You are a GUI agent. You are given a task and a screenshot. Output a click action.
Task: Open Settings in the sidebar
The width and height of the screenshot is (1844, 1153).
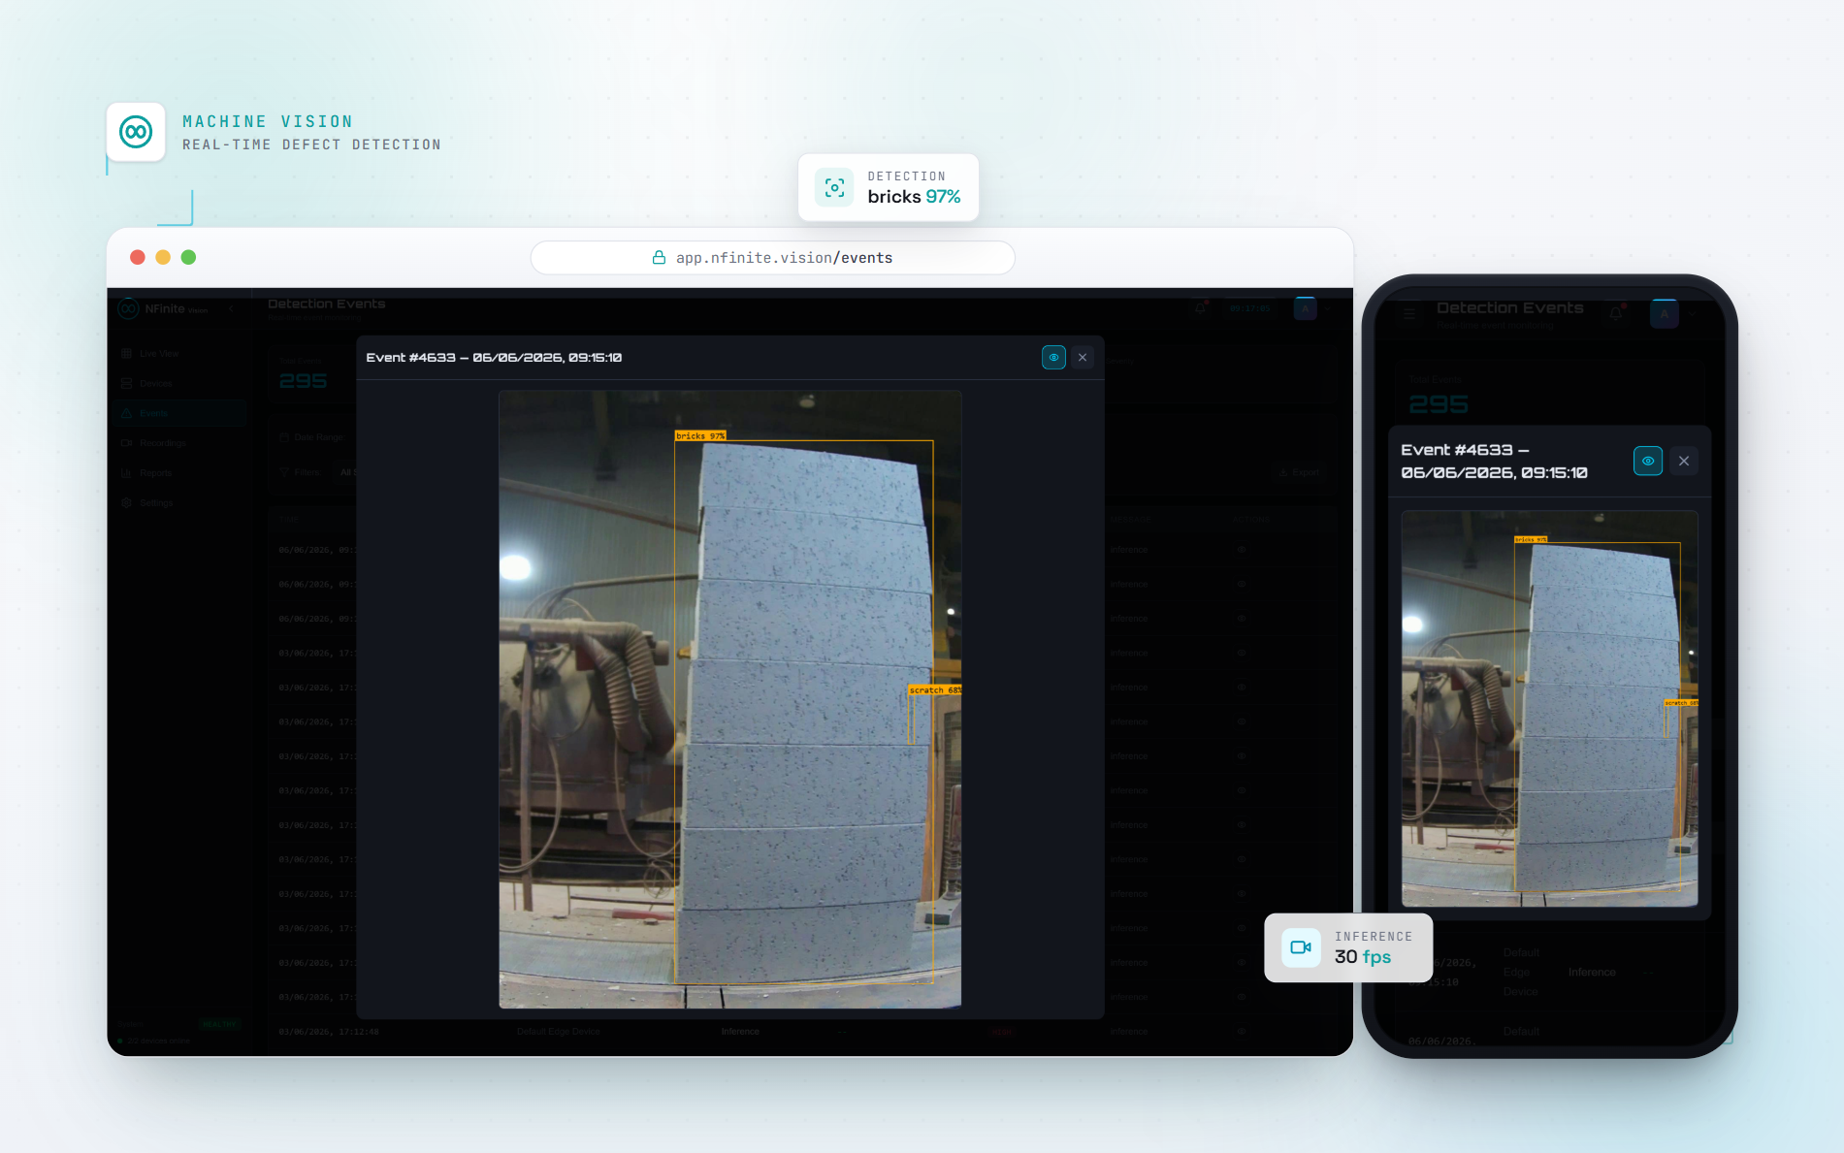point(180,503)
